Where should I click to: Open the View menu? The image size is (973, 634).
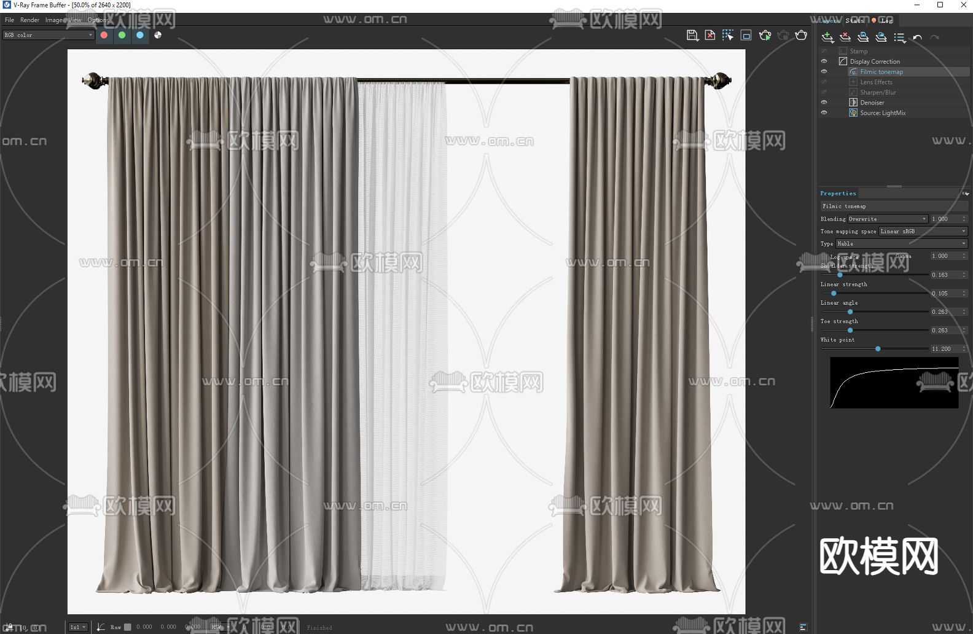(x=74, y=20)
